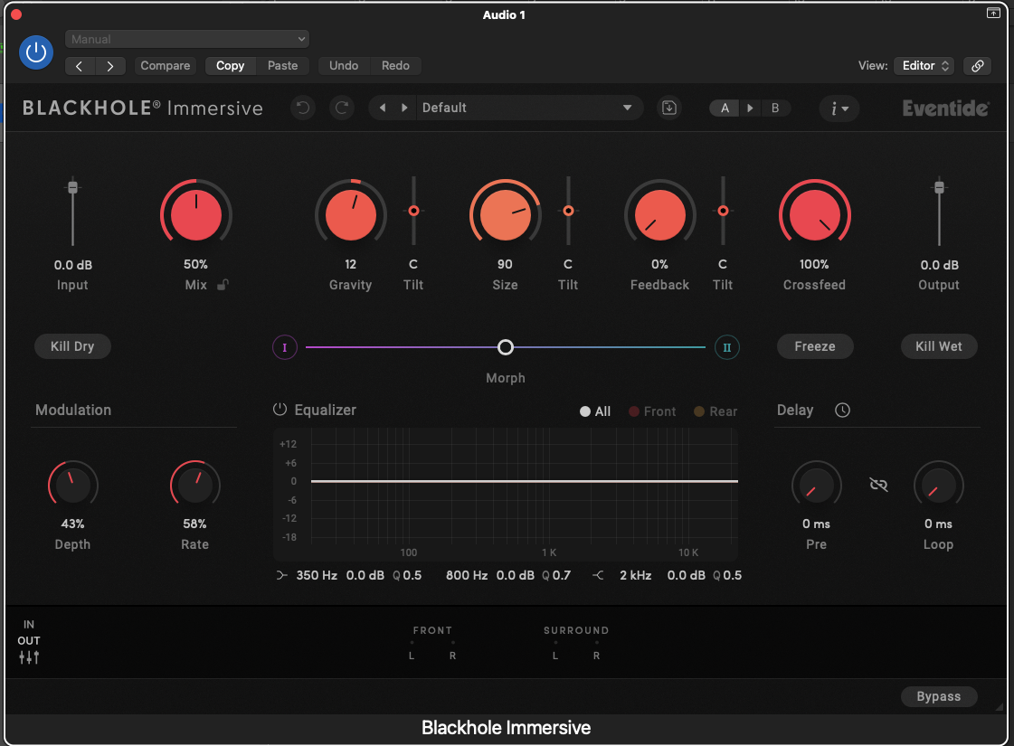
Task: Click the Size knob
Action: [x=505, y=214]
